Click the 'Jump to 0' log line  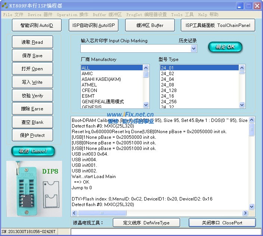tap(82, 188)
